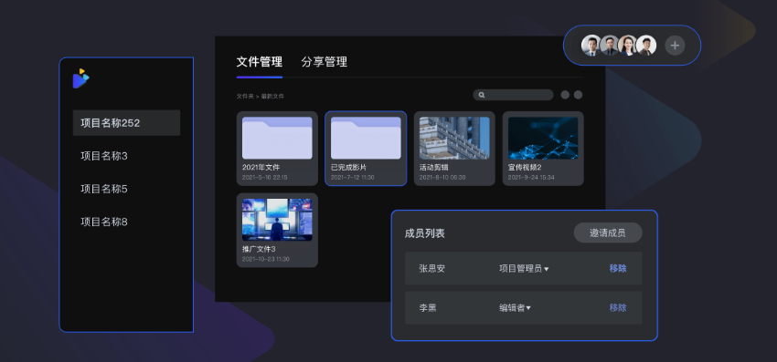Image resolution: width=777 pixels, height=362 pixels.
Task: Click the second round icon beside search
Action: [578, 95]
